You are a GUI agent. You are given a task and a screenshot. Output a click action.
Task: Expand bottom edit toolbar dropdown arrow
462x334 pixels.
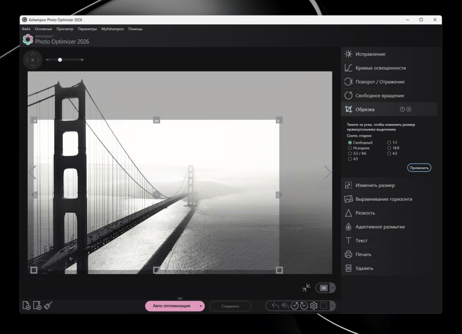pos(333,306)
